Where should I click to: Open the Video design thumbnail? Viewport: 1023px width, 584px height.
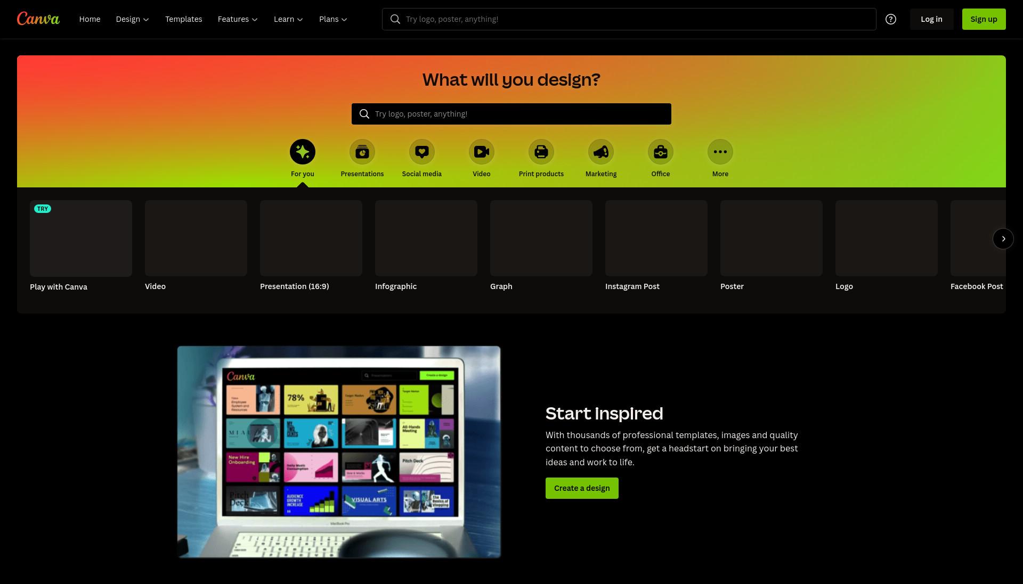(x=196, y=238)
